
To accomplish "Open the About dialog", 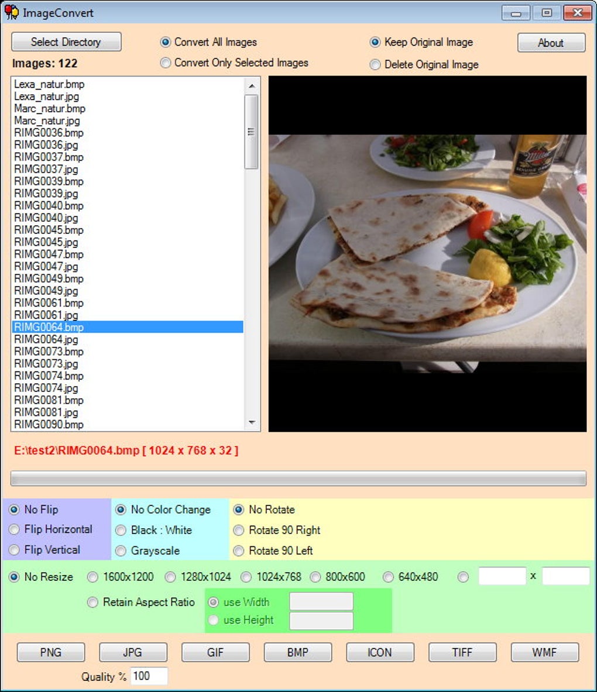I will pyautogui.click(x=550, y=42).
